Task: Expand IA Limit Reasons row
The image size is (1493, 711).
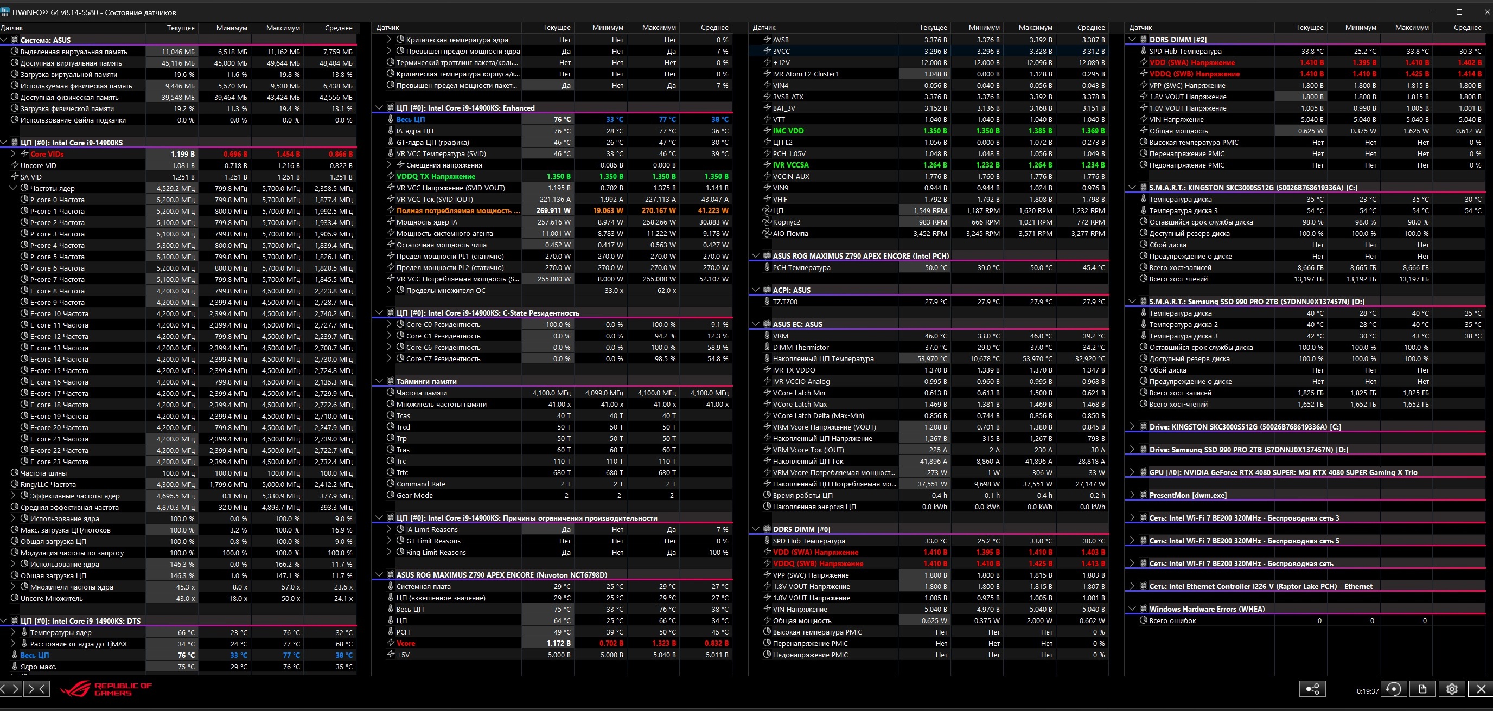Action: click(390, 530)
